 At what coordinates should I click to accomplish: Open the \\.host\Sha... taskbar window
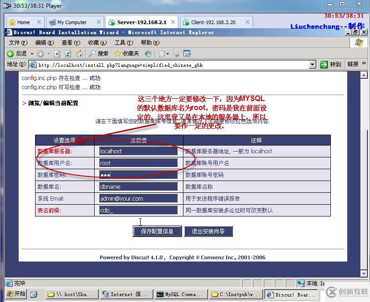tap(72, 294)
